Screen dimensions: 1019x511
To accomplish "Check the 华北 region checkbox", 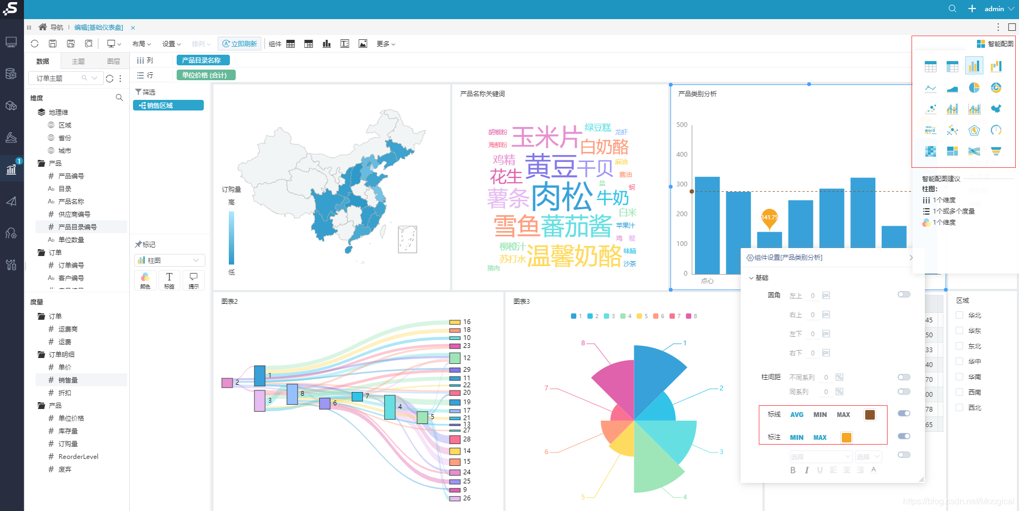I will 959,315.
